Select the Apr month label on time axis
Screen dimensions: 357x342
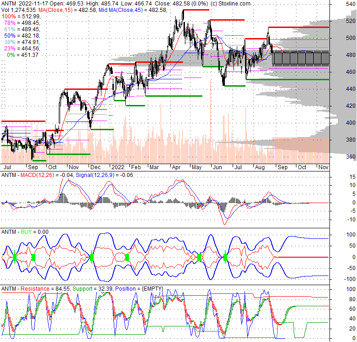pyautogui.click(x=176, y=167)
